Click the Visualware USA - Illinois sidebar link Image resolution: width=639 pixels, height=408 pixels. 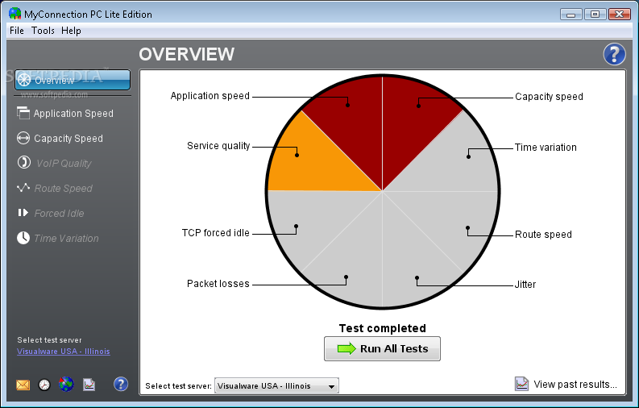pyautogui.click(x=64, y=352)
